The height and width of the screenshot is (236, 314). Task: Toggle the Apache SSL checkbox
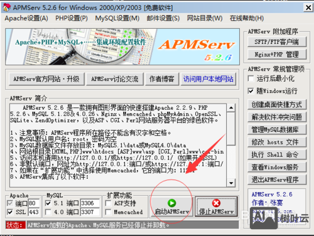(9, 212)
